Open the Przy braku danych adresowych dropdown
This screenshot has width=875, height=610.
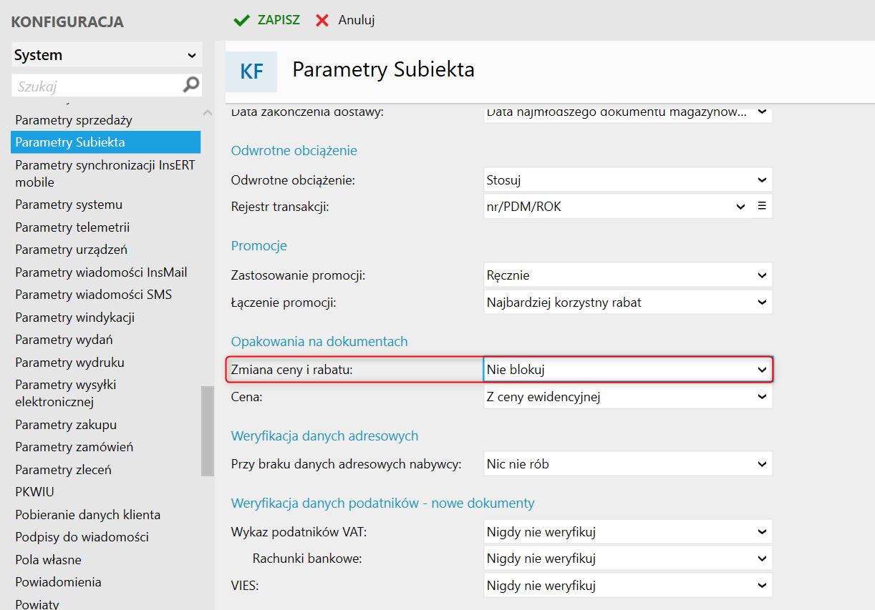point(628,464)
